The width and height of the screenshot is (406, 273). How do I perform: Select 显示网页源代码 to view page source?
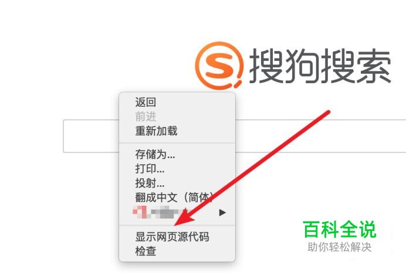coord(172,237)
